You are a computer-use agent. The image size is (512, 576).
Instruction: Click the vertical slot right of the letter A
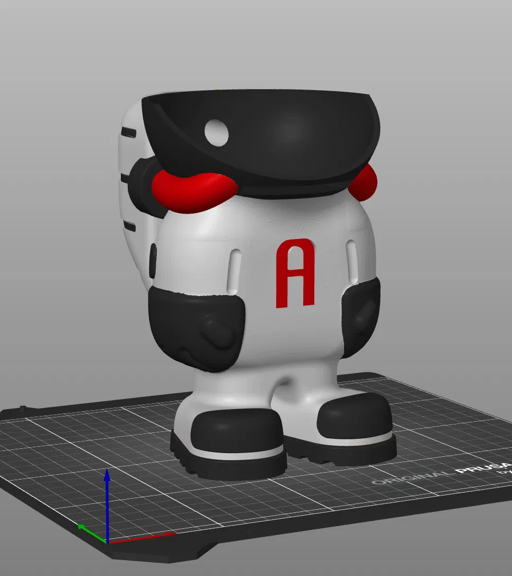coord(352,262)
